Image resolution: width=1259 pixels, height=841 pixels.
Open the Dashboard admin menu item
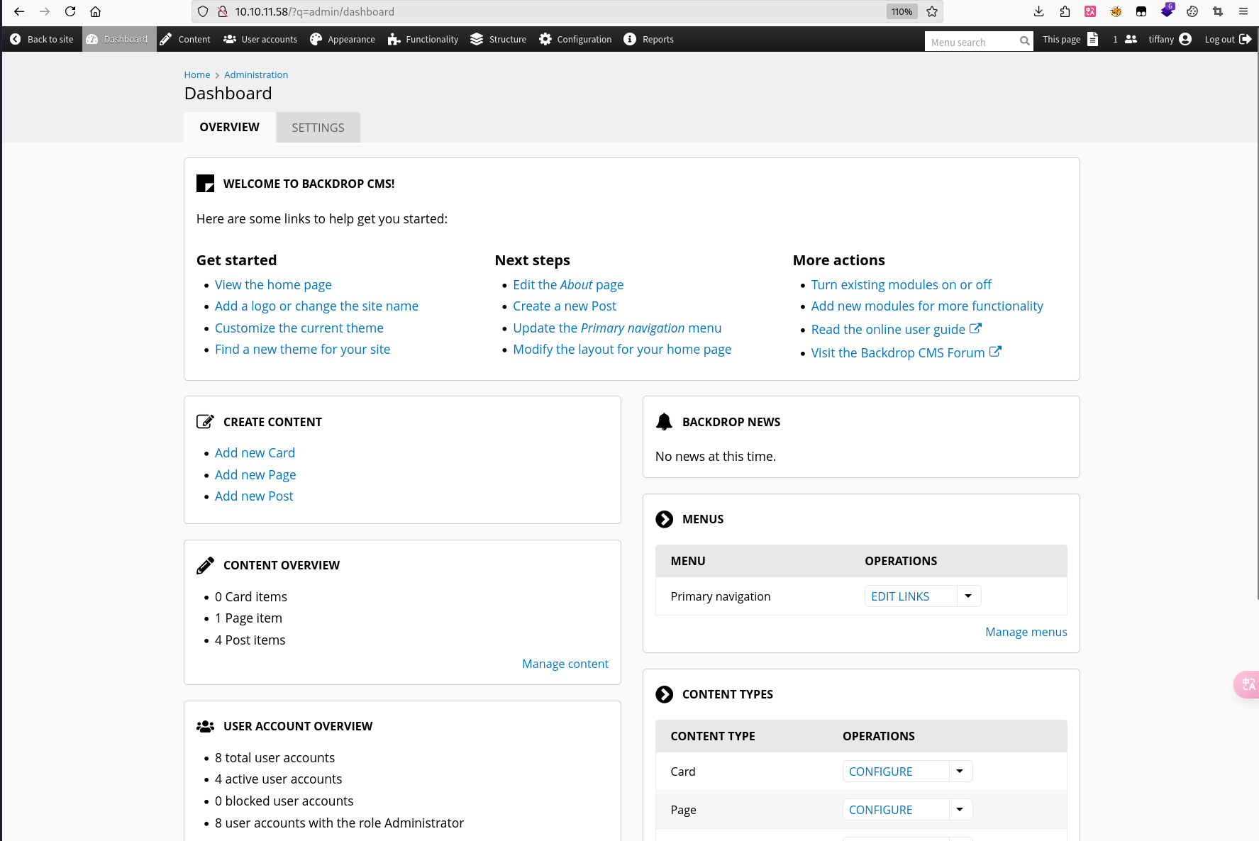pos(118,39)
